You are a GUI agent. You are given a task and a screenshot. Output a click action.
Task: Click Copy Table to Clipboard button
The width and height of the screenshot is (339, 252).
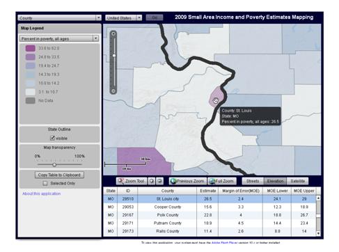(59, 175)
